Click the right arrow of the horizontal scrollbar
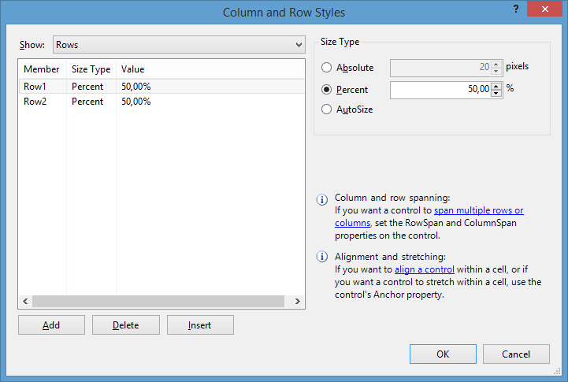This screenshot has height=382, width=568. 298,301
